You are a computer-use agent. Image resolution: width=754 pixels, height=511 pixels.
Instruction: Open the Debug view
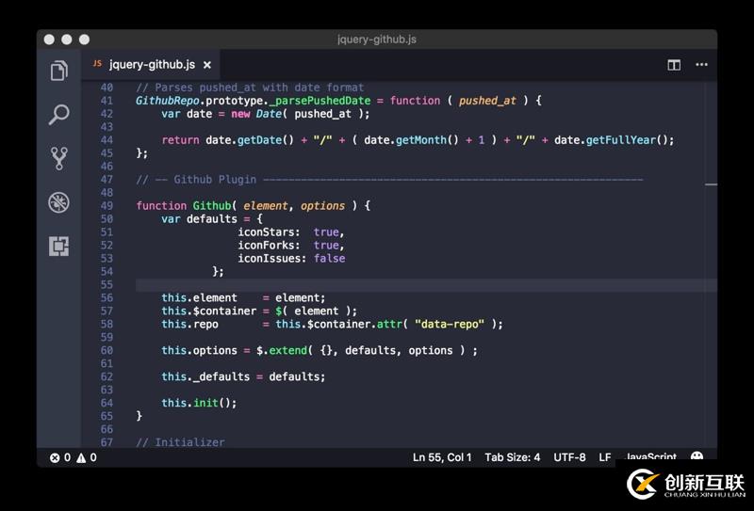pyautogui.click(x=58, y=202)
